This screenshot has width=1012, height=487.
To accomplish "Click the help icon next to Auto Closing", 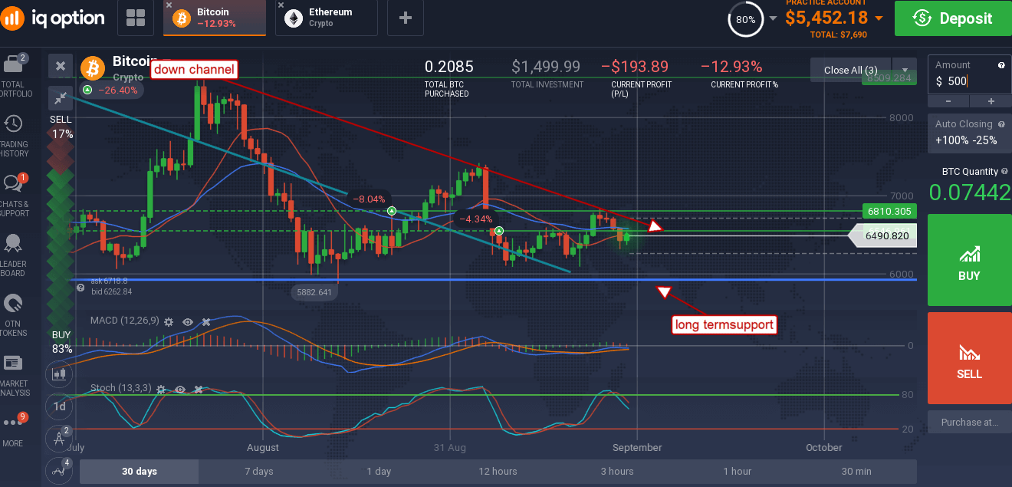I will pos(1001,124).
